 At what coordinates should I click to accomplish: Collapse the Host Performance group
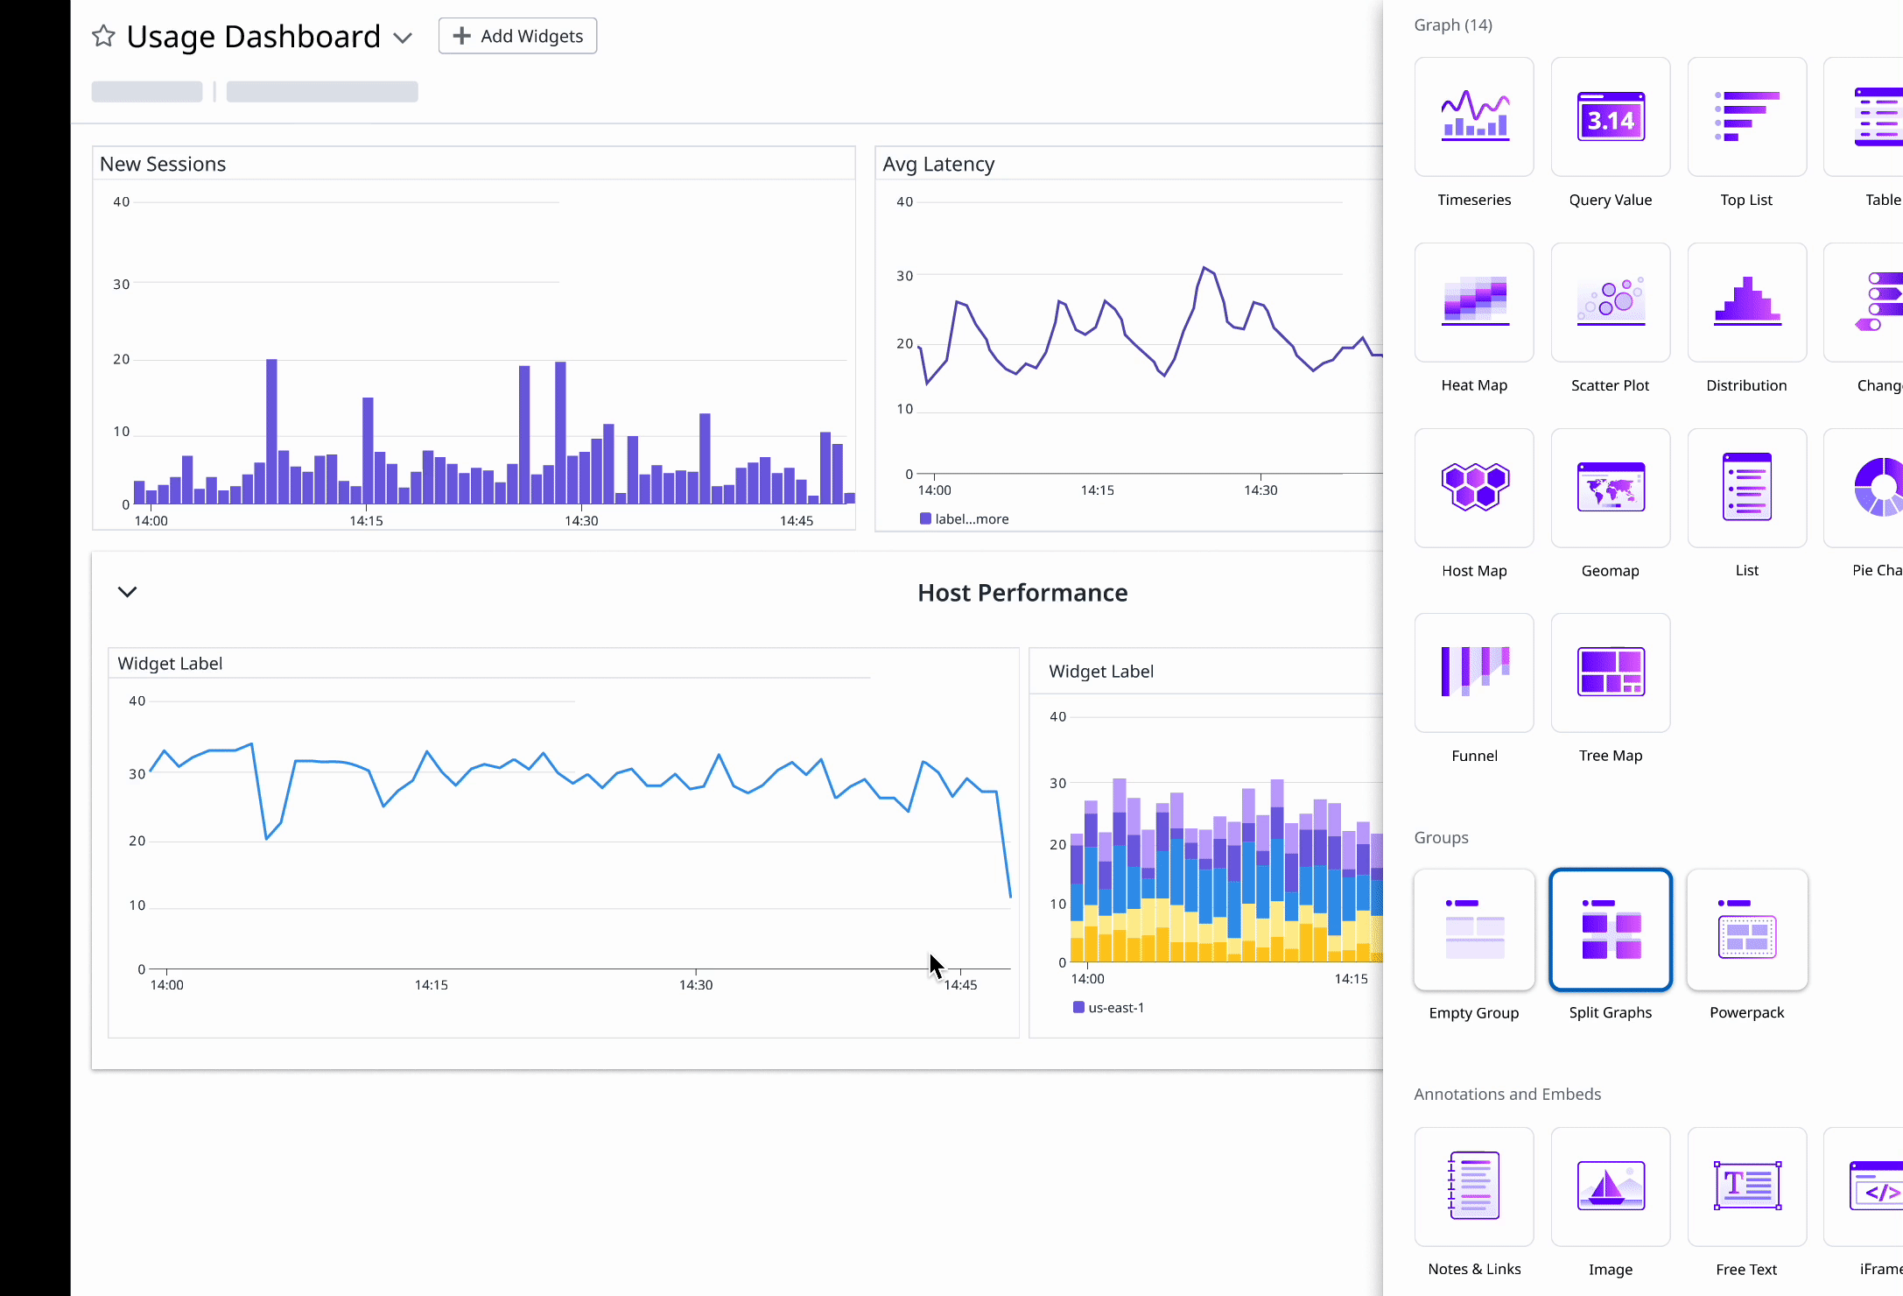point(127,592)
